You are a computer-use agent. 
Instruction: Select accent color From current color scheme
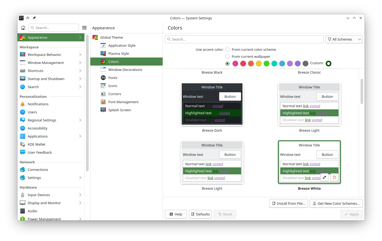tap(227, 49)
